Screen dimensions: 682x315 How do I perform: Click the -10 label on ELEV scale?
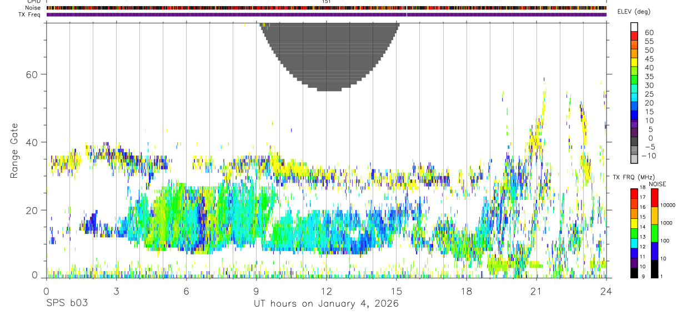pos(650,156)
